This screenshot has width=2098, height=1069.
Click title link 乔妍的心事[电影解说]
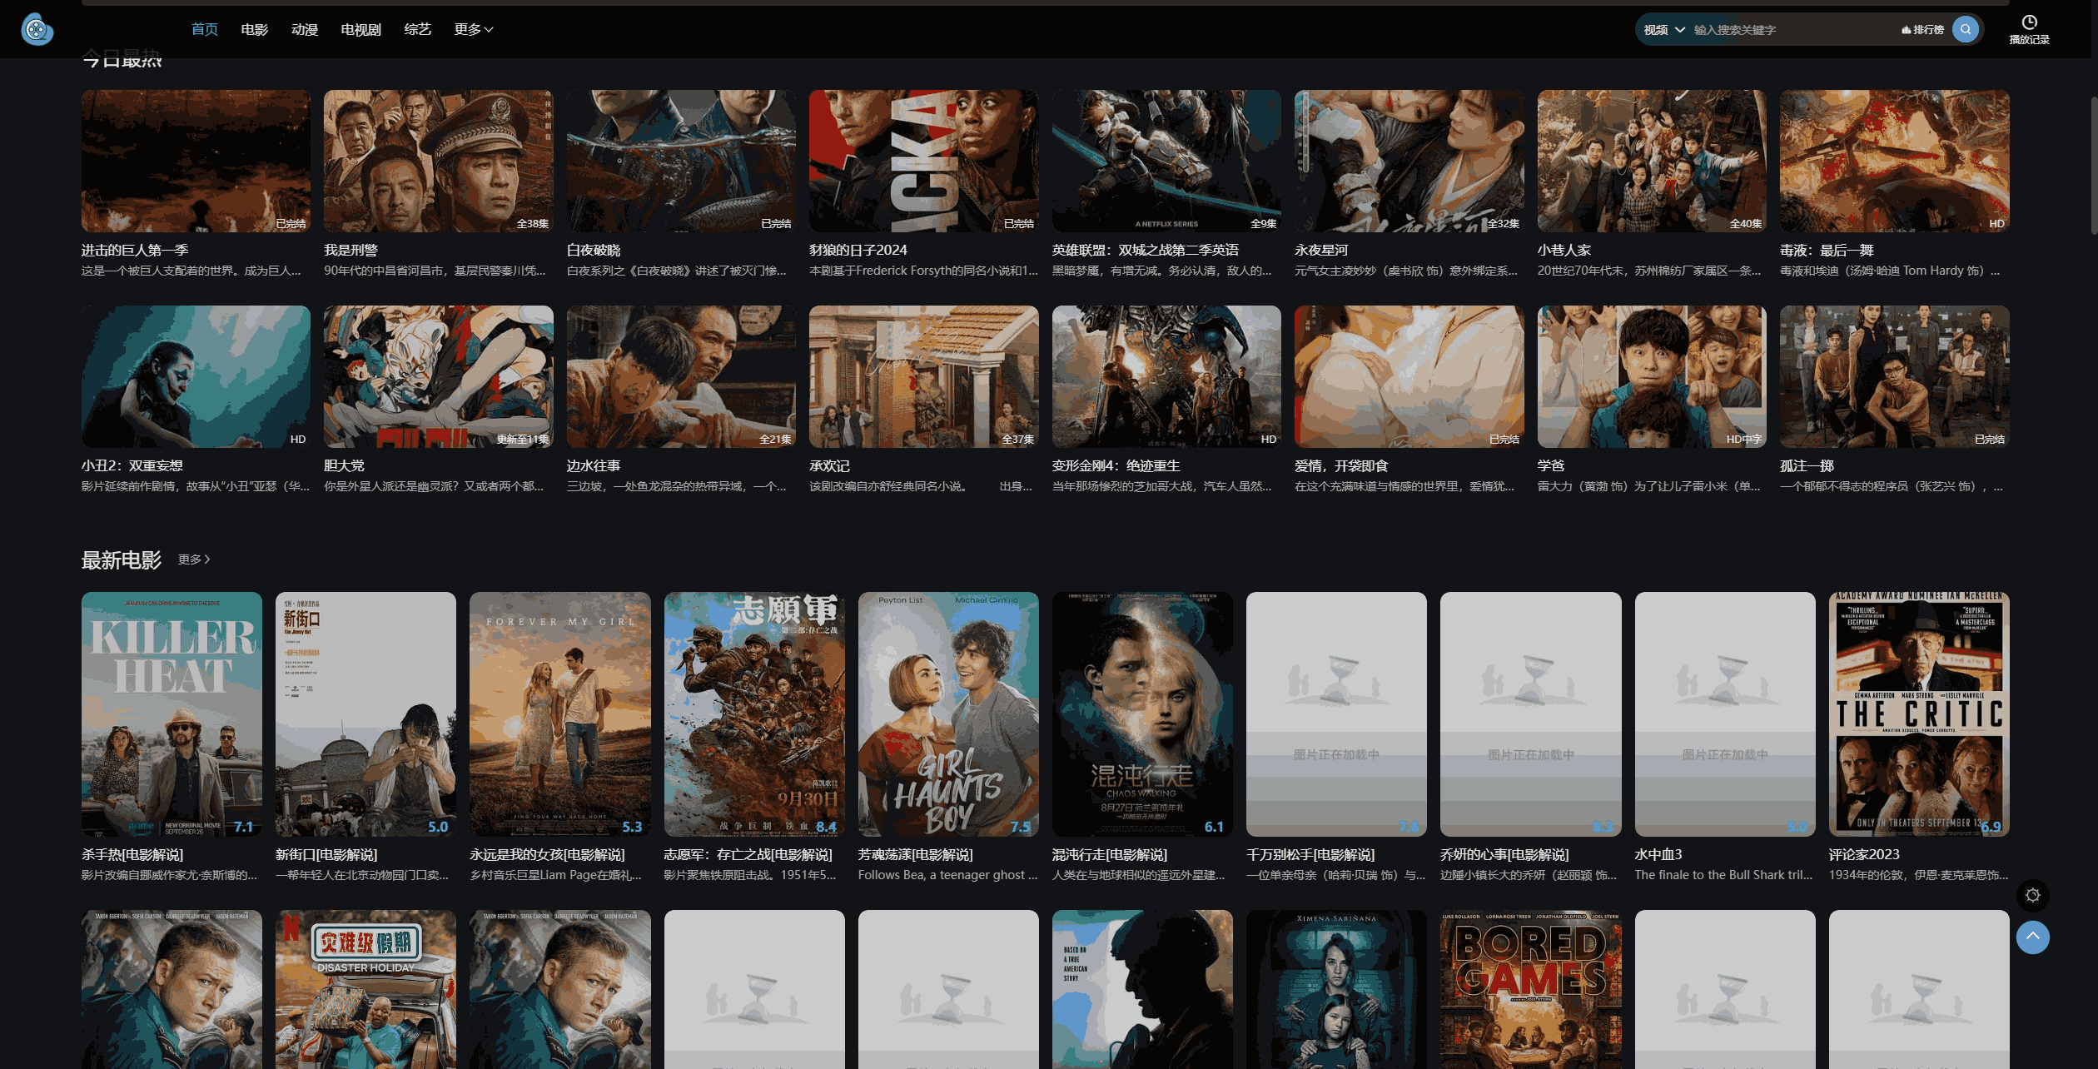[x=1504, y=855]
